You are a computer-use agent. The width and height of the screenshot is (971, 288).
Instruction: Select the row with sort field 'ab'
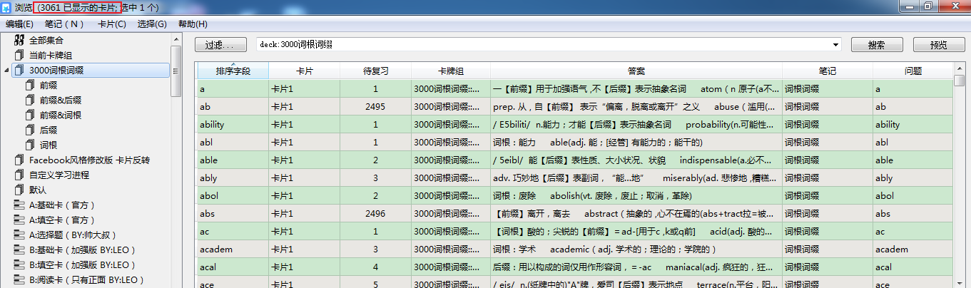575,106
